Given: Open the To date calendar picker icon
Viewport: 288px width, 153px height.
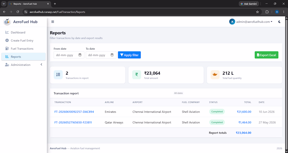Looking at the screenshot, I should click(x=112, y=55).
